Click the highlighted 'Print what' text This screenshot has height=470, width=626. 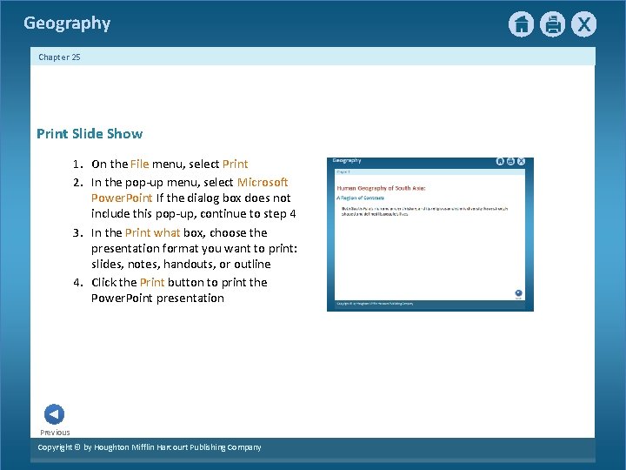pos(152,232)
